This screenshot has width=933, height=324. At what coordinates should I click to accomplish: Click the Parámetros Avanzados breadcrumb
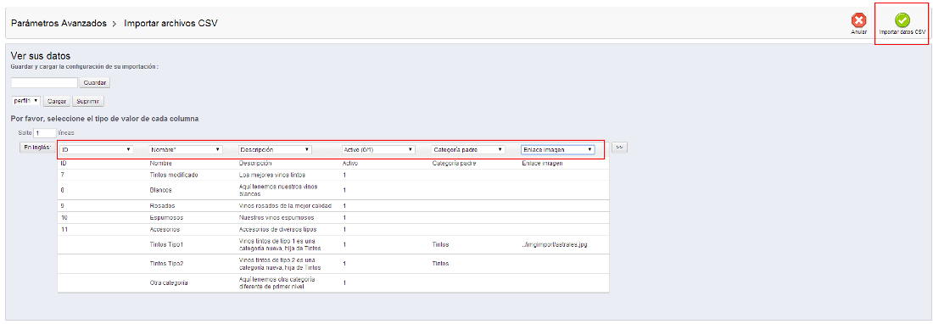(x=59, y=23)
